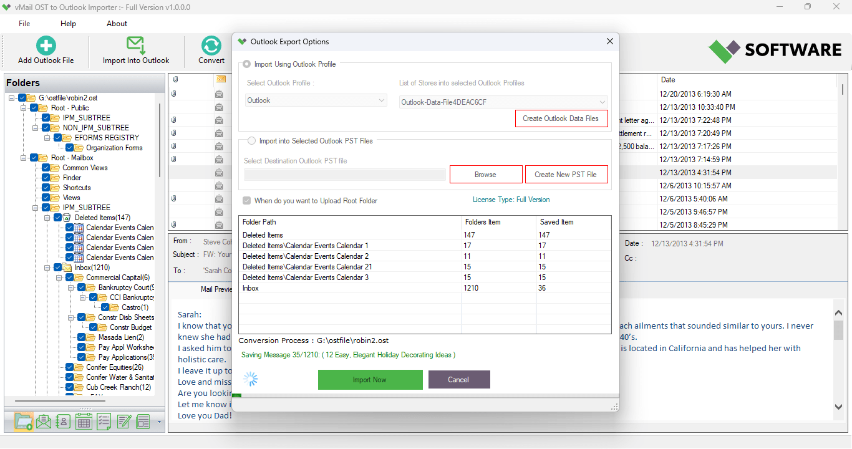This screenshot has height=449, width=852.
Task: Select the folder view icon in bottom bar
Action: 23,422
